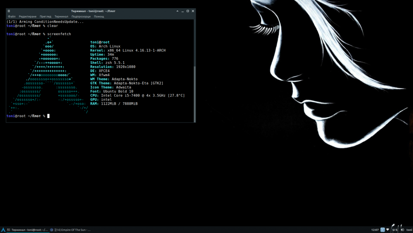Click the 12:07 panel clock
This screenshot has width=413, height=233.
pos(375,230)
